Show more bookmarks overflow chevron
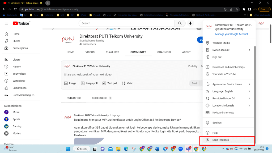Image resolution: width=272 pixels, height=153 pixels. coord(245,15)
